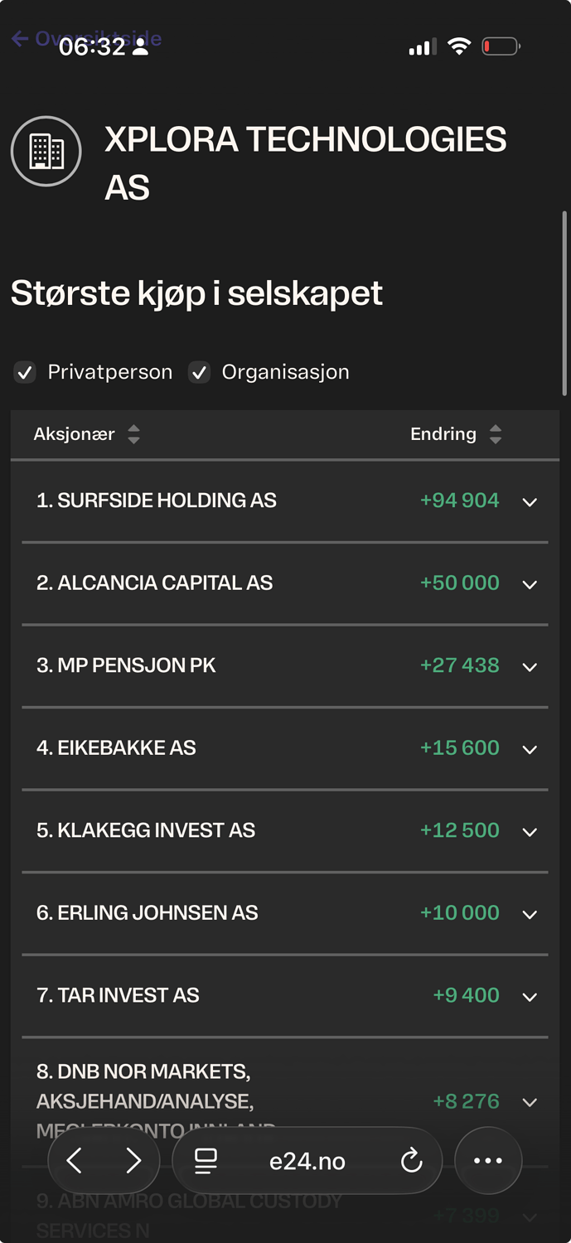Open page reader icon beside e24.no
The image size is (571, 1243).
pos(206,1161)
